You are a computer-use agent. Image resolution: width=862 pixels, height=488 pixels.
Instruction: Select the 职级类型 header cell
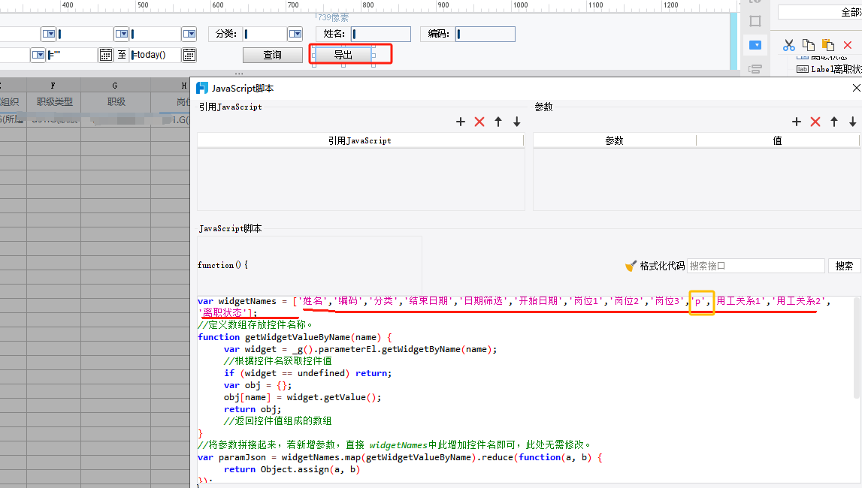tap(54, 102)
